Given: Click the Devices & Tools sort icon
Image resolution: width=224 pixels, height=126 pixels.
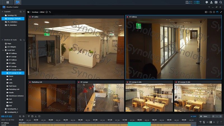Looking at the screenshot, I should click(x=24, y=40).
